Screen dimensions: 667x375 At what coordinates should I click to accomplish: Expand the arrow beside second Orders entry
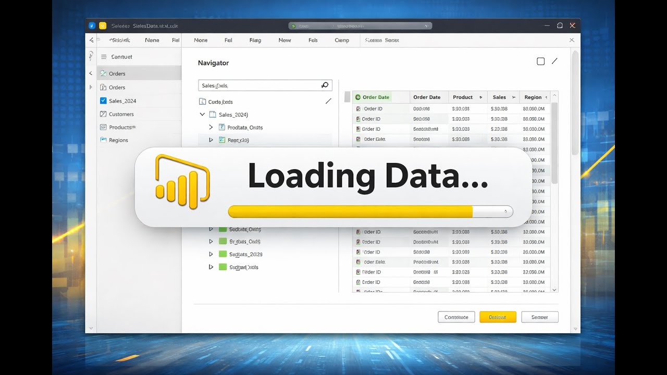pos(91,87)
